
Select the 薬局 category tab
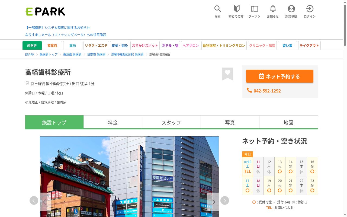tap(73, 46)
